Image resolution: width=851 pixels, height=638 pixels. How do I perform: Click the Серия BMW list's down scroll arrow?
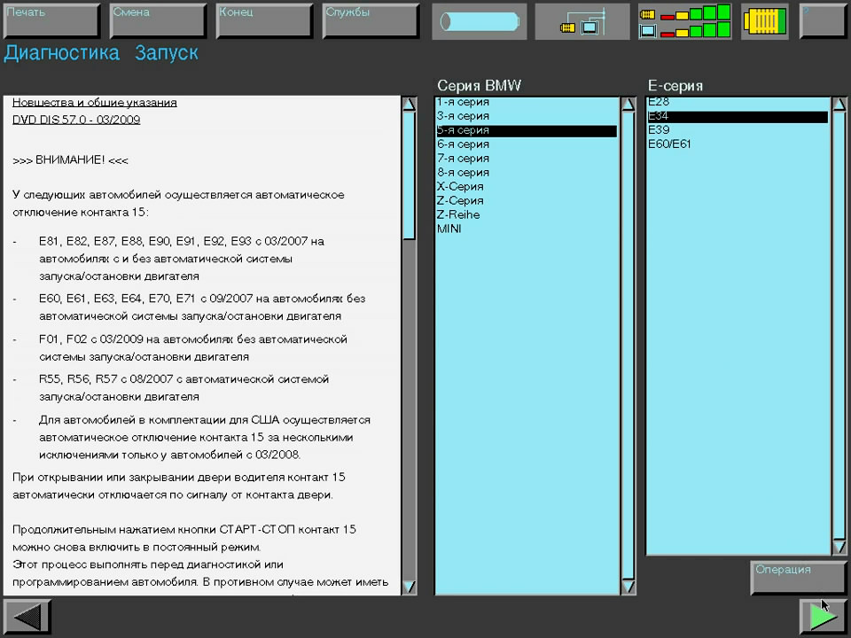pyautogui.click(x=628, y=587)
